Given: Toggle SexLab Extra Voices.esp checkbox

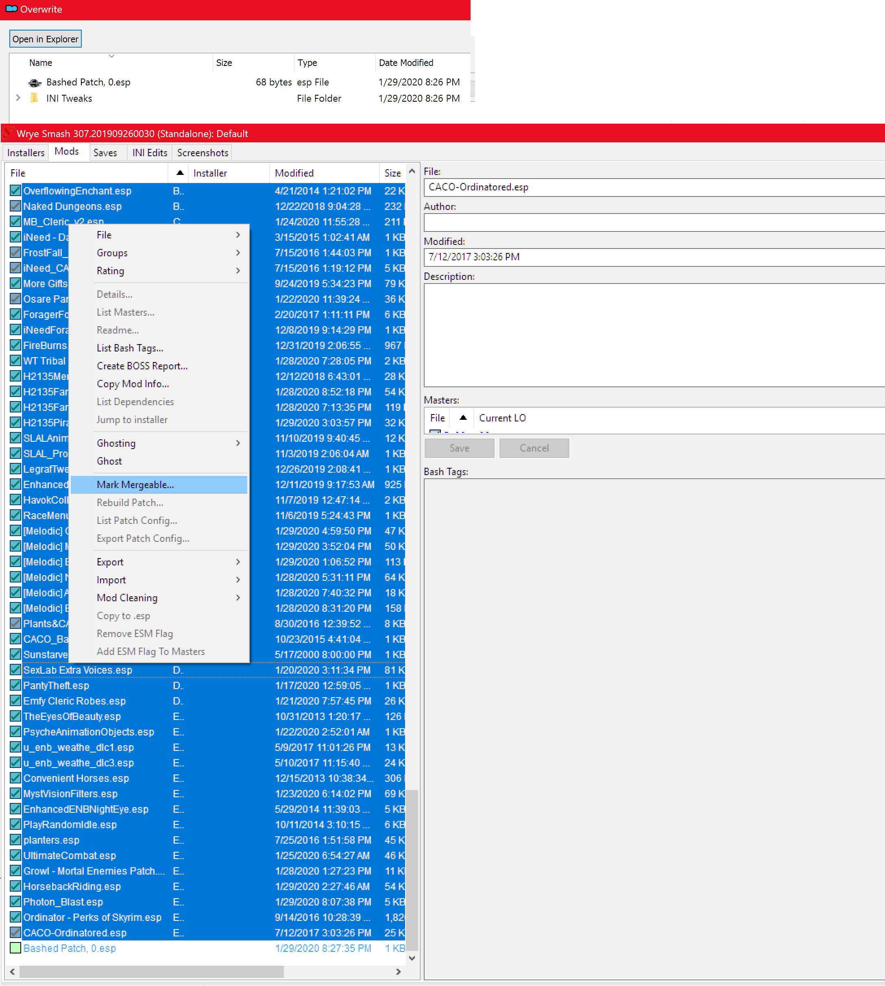Looking at the screenshot, I should (x=15, y=670).
